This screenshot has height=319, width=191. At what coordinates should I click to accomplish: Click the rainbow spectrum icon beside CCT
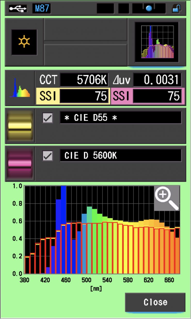coord(20,88)
